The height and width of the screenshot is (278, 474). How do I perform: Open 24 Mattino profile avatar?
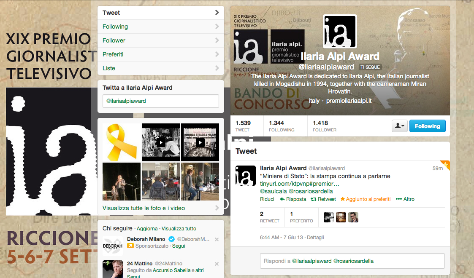click(x=112, y=269)
